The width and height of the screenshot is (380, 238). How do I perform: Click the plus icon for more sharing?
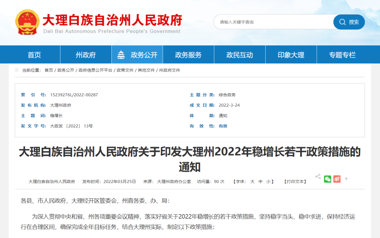click(346, 179)
